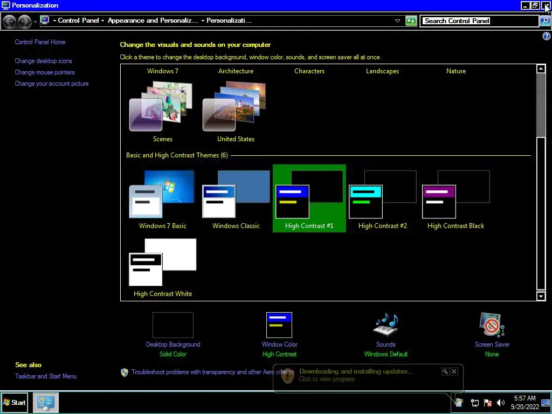
Task: Open notification balloon options wrench icon
Action: [445, 371]
